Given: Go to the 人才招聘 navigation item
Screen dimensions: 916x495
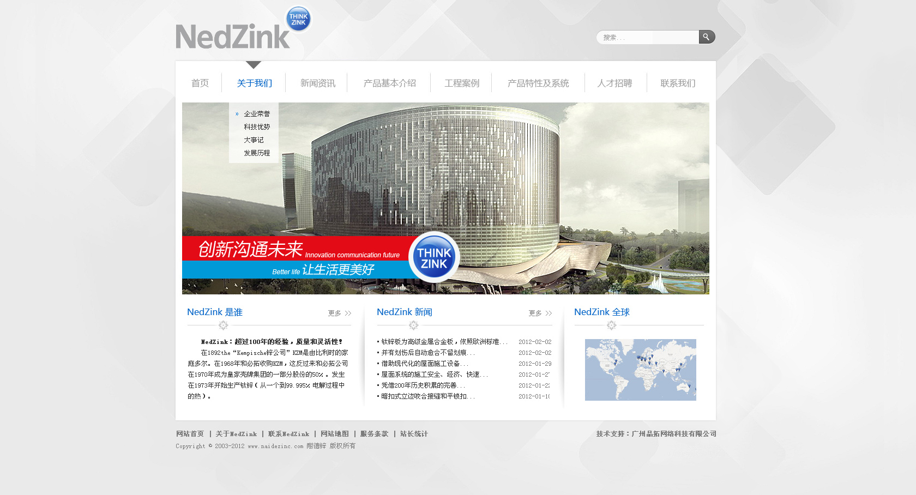Looking at the screenshot, I should [x=614, y=83].
